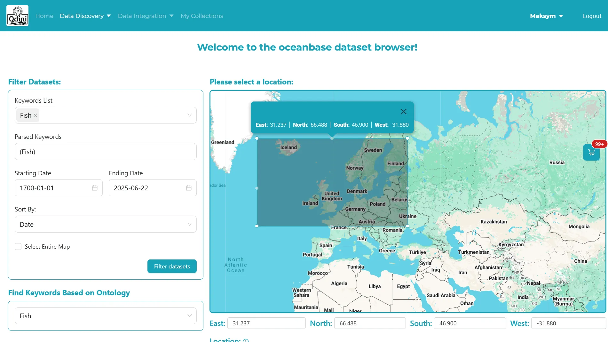Click the Odini logo icon
This screenshot has width=608, height=342.
coord(18,16)
